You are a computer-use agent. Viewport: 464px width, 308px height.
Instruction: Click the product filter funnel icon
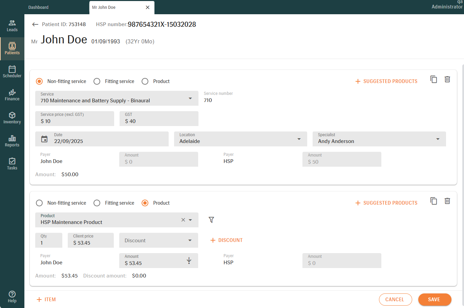tap(211, 220)
